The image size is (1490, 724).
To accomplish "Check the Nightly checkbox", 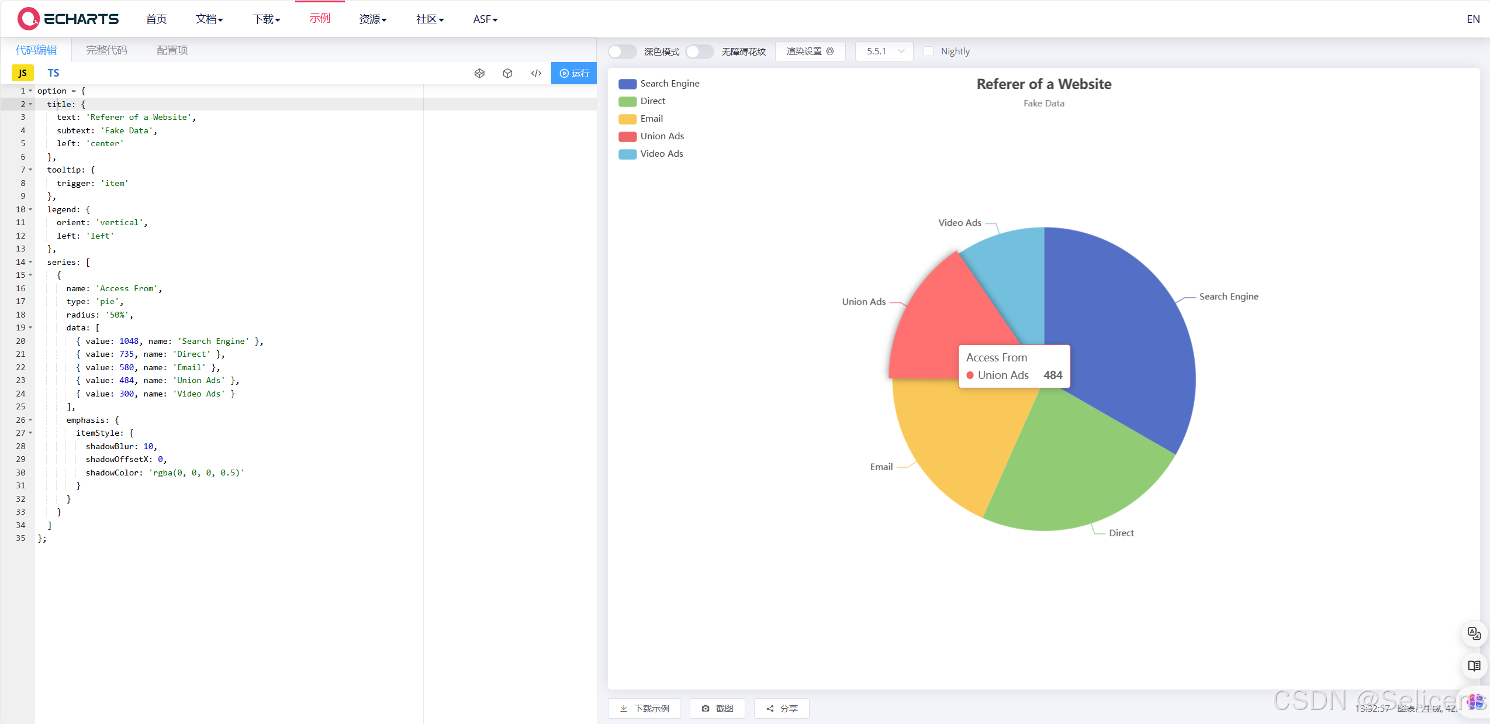I will [929, 51].
